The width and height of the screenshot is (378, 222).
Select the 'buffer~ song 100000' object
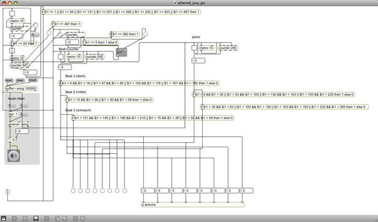(x=21, y=89)
